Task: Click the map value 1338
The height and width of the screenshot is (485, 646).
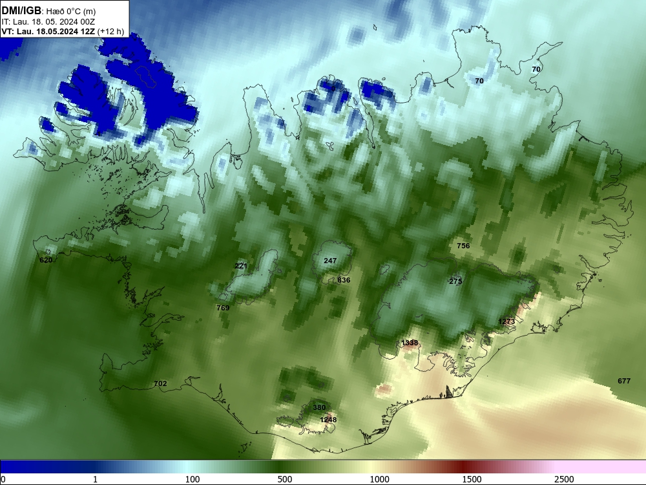Action: click(x=410, y=343)
